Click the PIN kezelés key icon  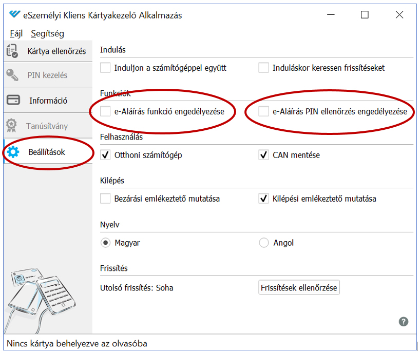pos(12,75)
